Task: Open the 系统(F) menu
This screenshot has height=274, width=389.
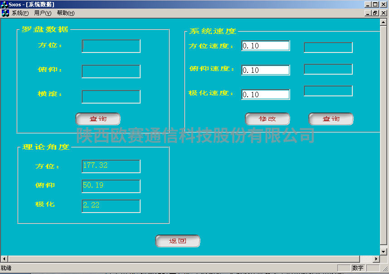Action: pyautogui.click(x=20, y=13)
